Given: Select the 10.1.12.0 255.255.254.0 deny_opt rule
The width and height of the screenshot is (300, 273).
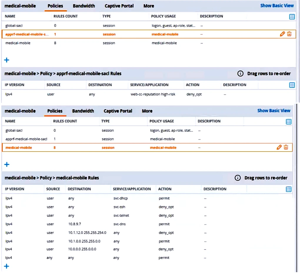Looking at the screenshot, I should click(x=87, y=233).
